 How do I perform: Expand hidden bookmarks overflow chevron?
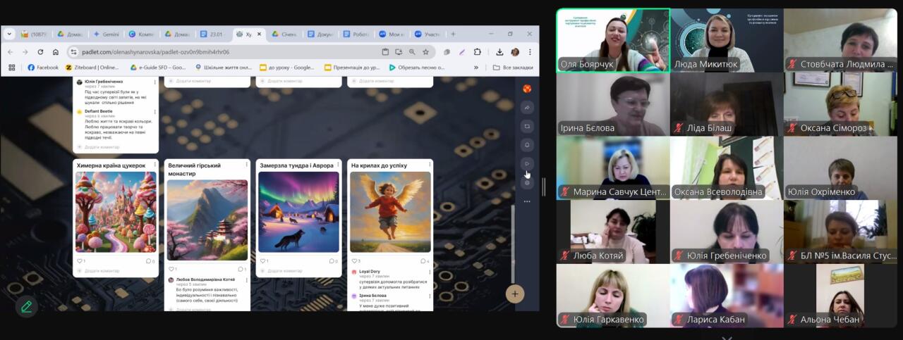click(476, 68)
